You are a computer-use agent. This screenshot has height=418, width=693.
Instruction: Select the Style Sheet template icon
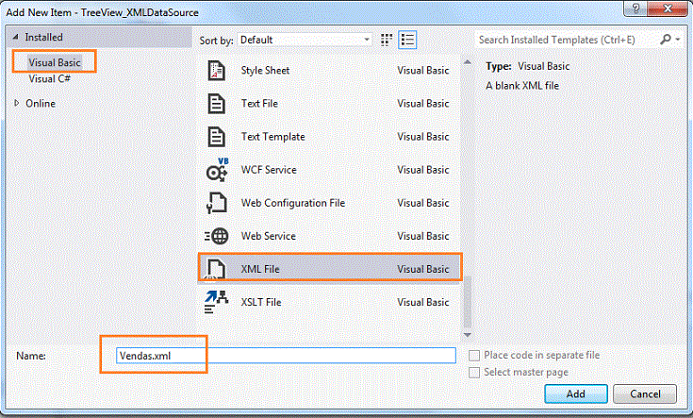(x=217, y=71)
